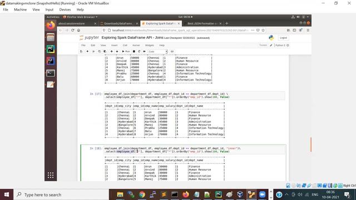Open the Jupyter Insert menu
The height and width of the screenshot is (200, 356).
click(x=114, y=46)
